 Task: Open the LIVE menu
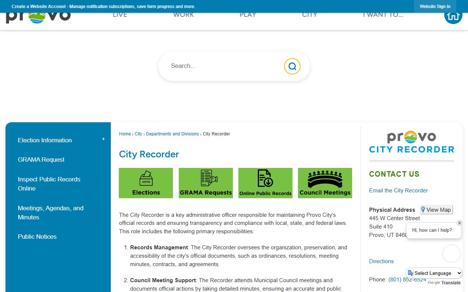tap(120, 15)
